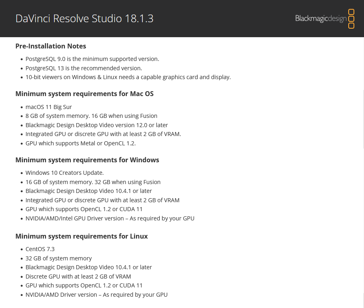Click Desktop Video 10.4.1 line under Linux
Screen dimensions: 364x308
[88, 267]
